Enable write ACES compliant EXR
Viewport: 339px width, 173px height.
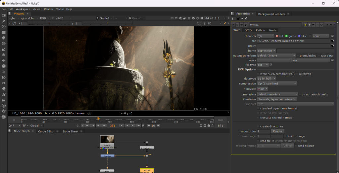click(258, 74)
